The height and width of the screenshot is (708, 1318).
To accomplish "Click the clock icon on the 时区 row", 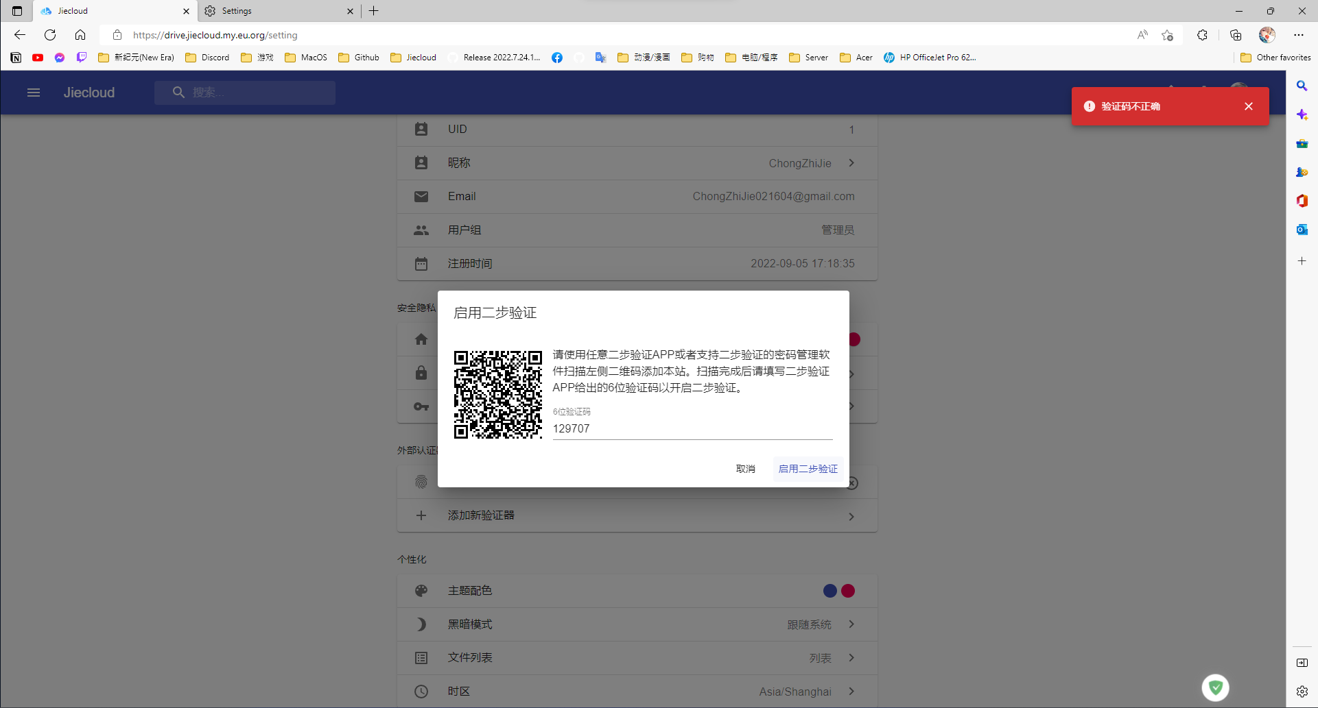I will pos(421,691).
